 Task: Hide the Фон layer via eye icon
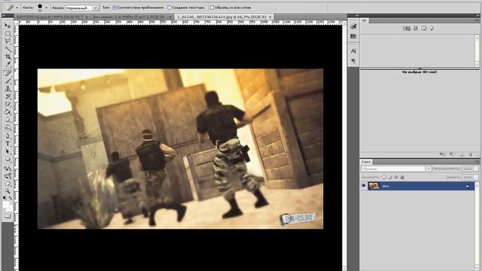coord(364,186)
